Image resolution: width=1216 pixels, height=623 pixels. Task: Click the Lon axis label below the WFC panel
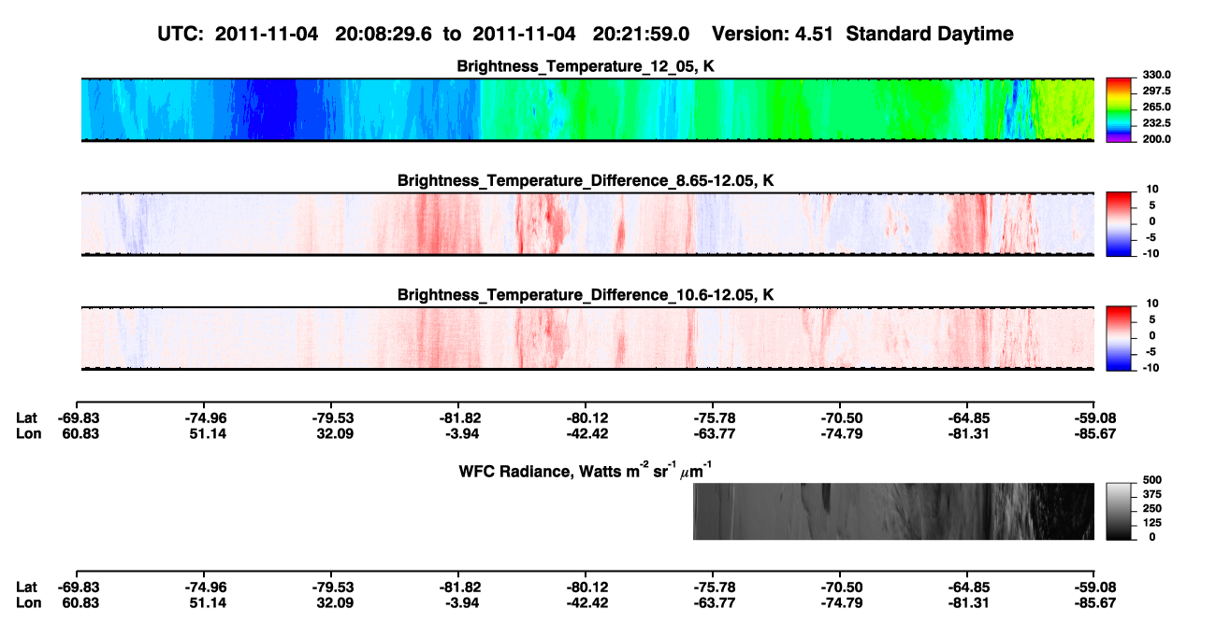27,602
